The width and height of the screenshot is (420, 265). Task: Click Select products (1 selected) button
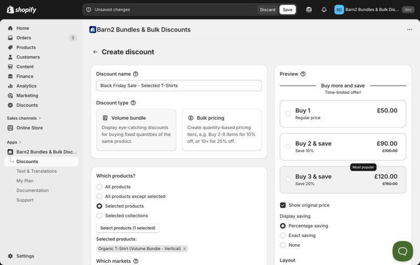coord(128,228)
